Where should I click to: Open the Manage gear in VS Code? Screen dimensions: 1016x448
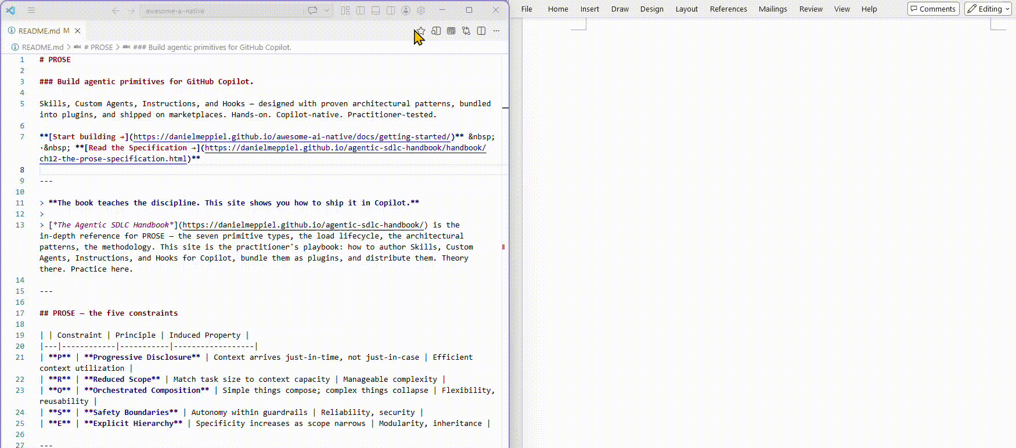coord(421,10)
